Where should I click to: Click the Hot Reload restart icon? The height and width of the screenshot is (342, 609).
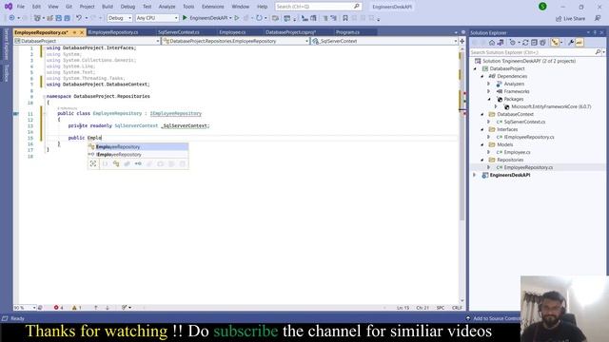coord(259,18)
